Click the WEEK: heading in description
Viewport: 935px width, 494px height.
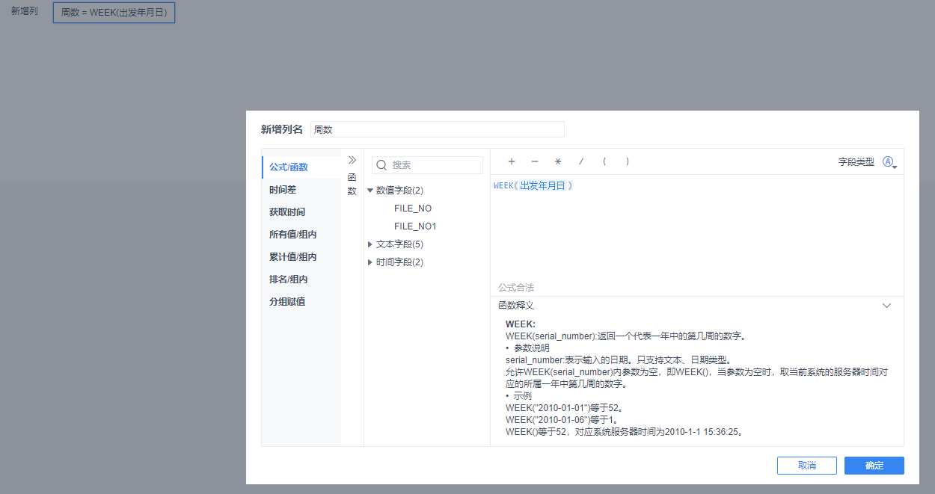[x=521, y=324]
